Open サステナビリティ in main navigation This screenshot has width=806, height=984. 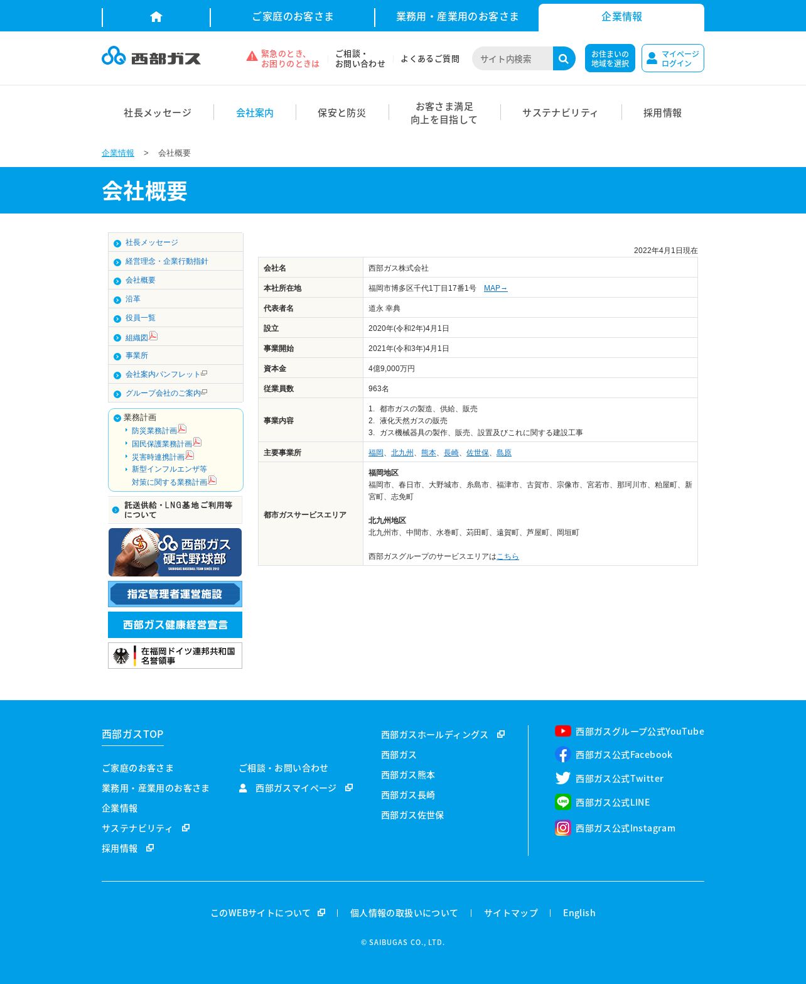pyautogui.click(x=560, y=112)
